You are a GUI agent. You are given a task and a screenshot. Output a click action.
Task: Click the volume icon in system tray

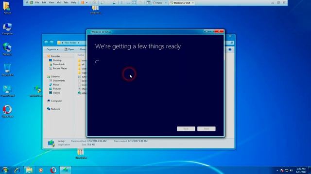pyautogui.click(x=291, y=170)
